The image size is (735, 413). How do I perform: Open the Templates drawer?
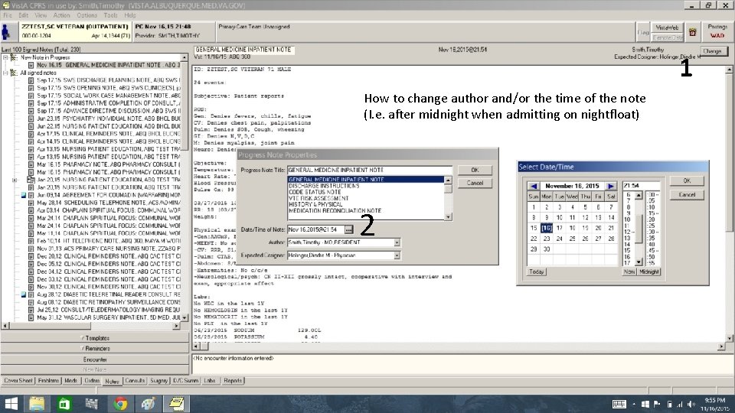(95, 338)
